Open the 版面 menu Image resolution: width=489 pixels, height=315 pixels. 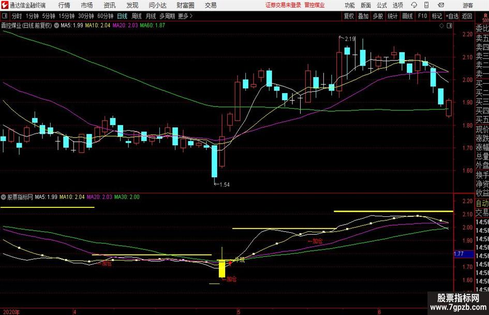(366, 5)
